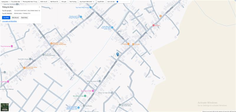Click the blue Lưu thửa button

point(6,18)
